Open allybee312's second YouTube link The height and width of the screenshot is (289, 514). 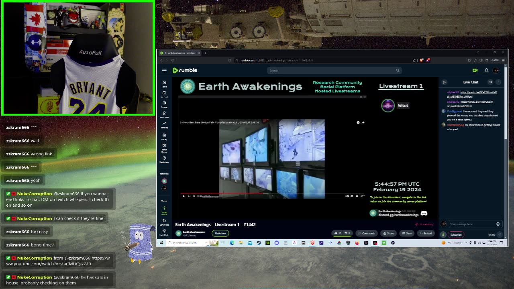coord(470,104)
